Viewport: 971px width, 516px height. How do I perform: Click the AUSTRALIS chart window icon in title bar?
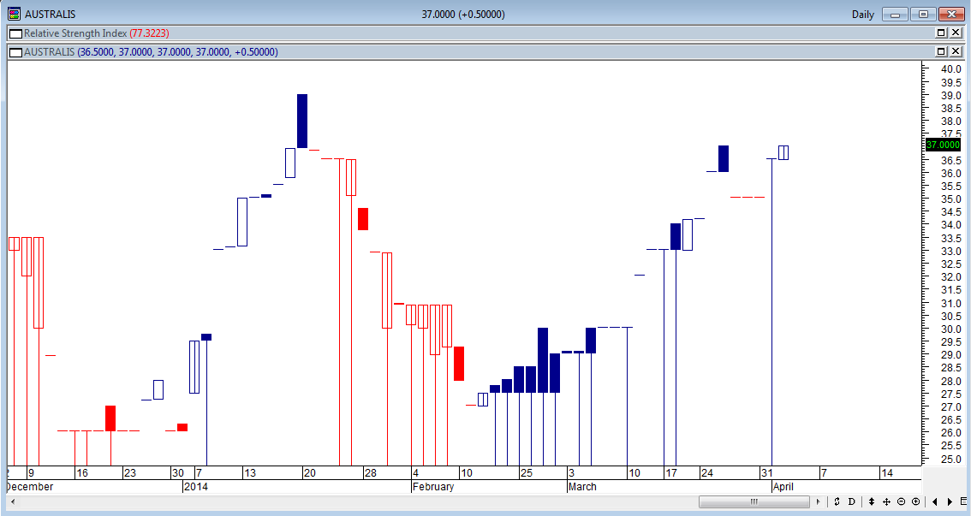14,14
